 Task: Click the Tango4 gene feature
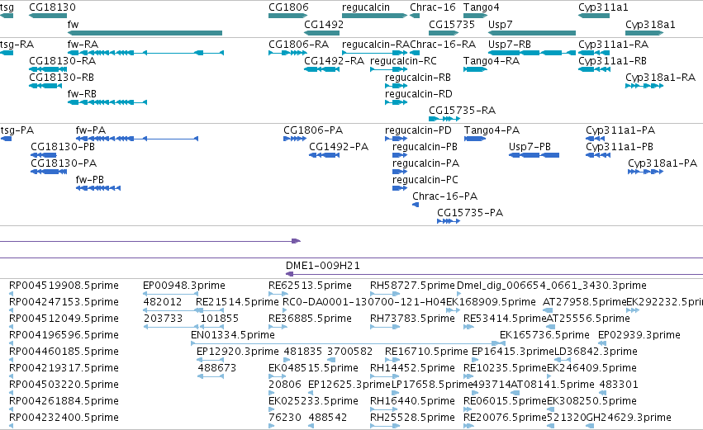pyautogui.click(x=475, y=16)
